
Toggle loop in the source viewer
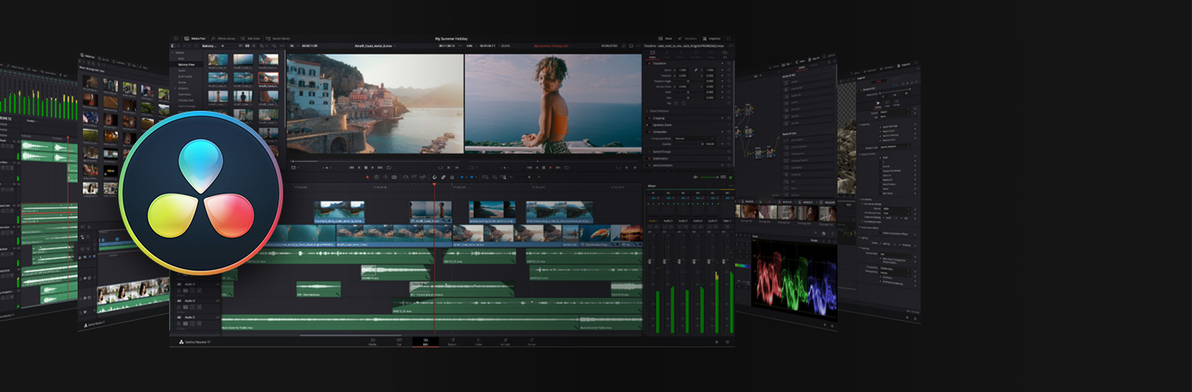pyautogui.click(x=389, y=168)
